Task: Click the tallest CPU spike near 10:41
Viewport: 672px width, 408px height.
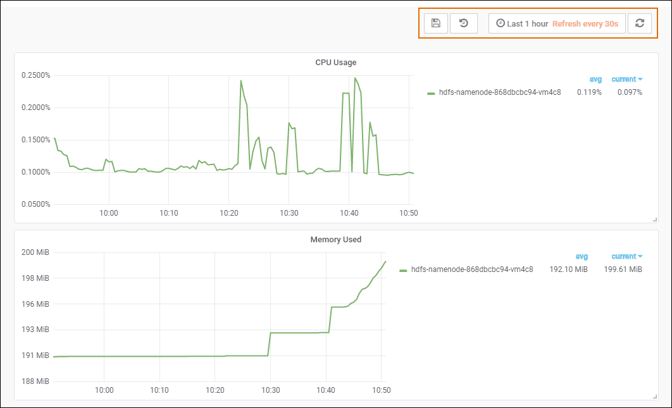Action: coord(355,78)
